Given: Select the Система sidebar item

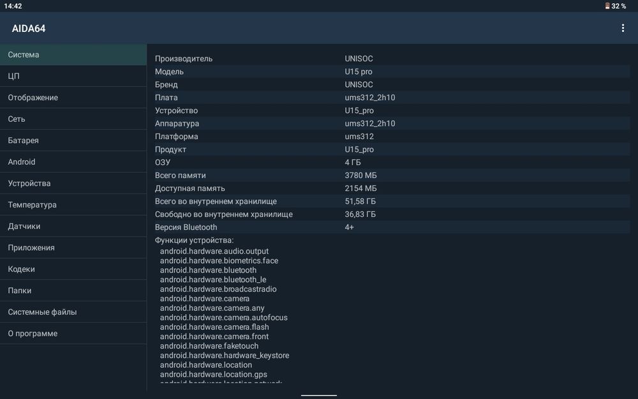Looking at the screenshot, I should point(73,54).
